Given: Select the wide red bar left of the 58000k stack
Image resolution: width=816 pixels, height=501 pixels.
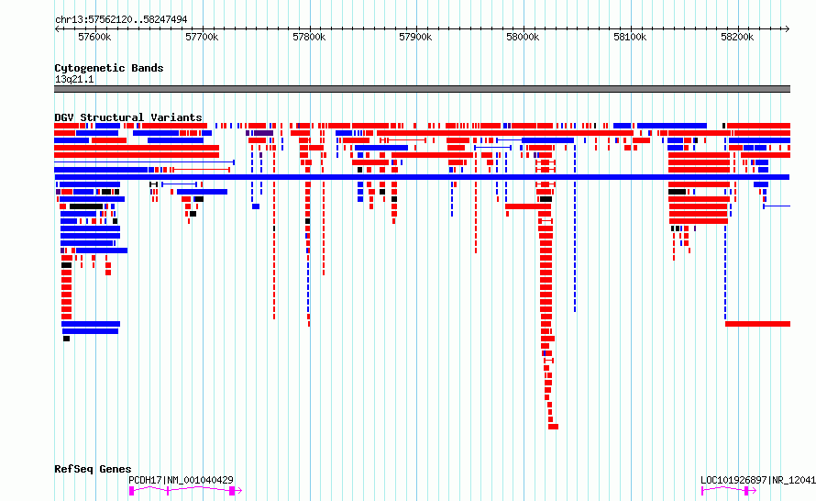Looking at the screenshot, I should 528,206.
